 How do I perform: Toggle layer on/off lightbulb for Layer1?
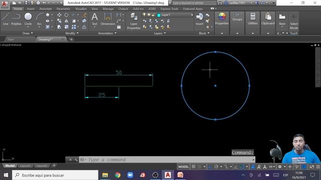(144, 15)
